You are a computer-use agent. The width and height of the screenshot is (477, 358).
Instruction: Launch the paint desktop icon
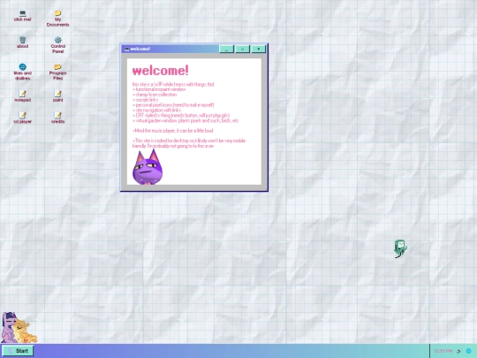[x=57, y=95]
